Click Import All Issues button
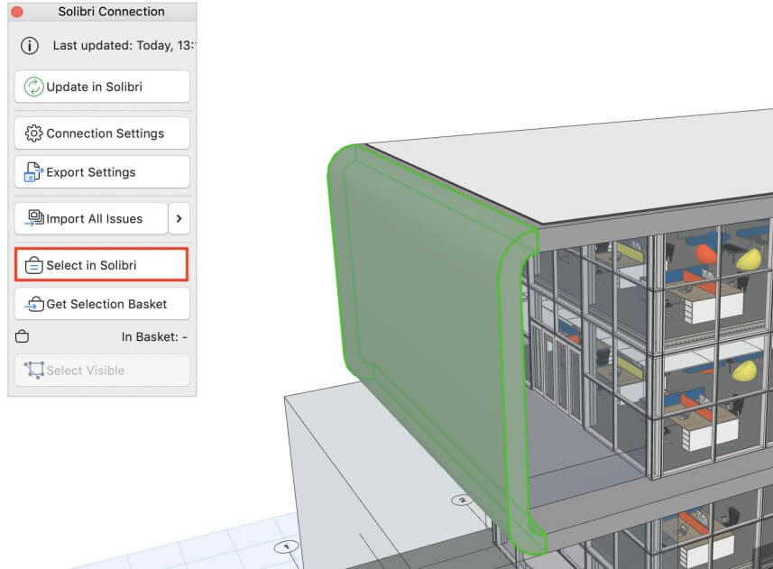The width and height of the screenshot is (773, 569). coord(91,218)
